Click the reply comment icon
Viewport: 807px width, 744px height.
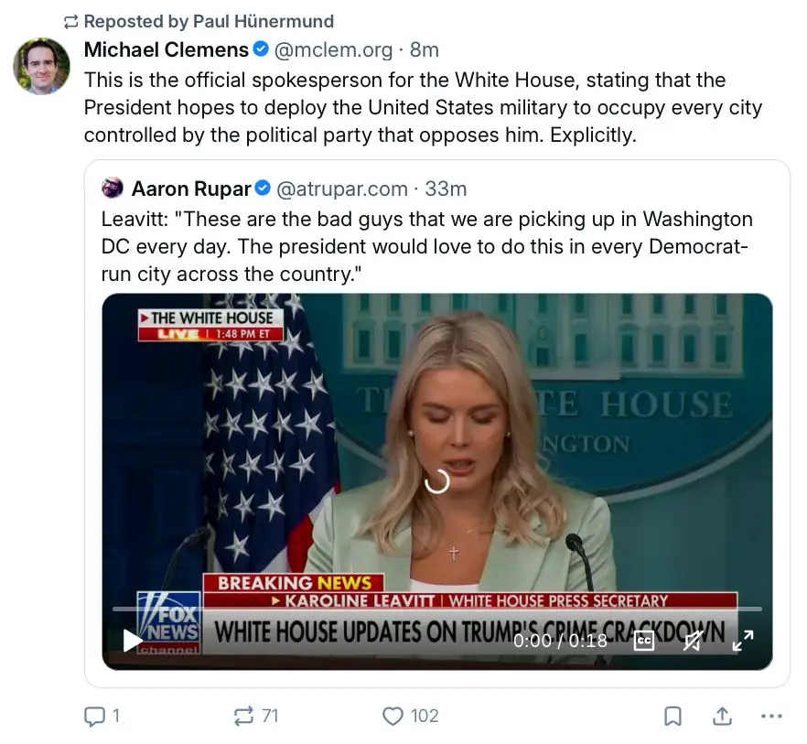point(94,716)
